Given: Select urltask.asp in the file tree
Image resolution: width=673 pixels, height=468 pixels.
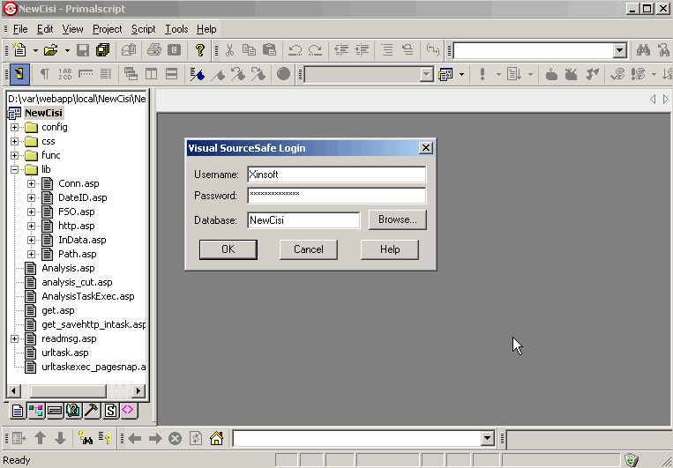Looking at the screenshot, I should (64, 353).
